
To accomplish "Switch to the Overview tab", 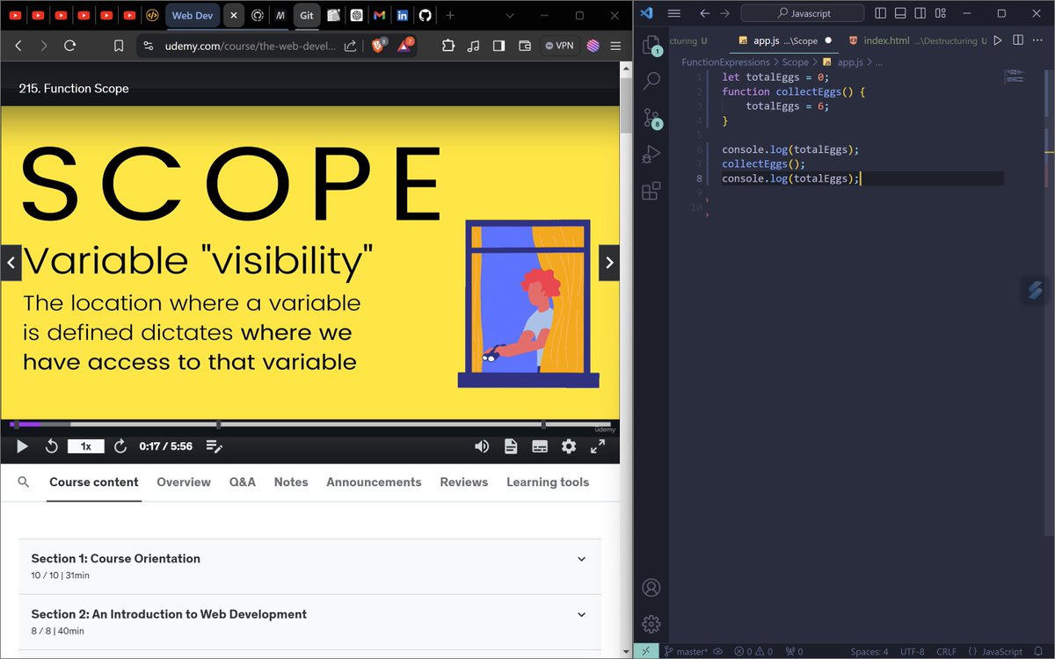I will tap(184, 482).
